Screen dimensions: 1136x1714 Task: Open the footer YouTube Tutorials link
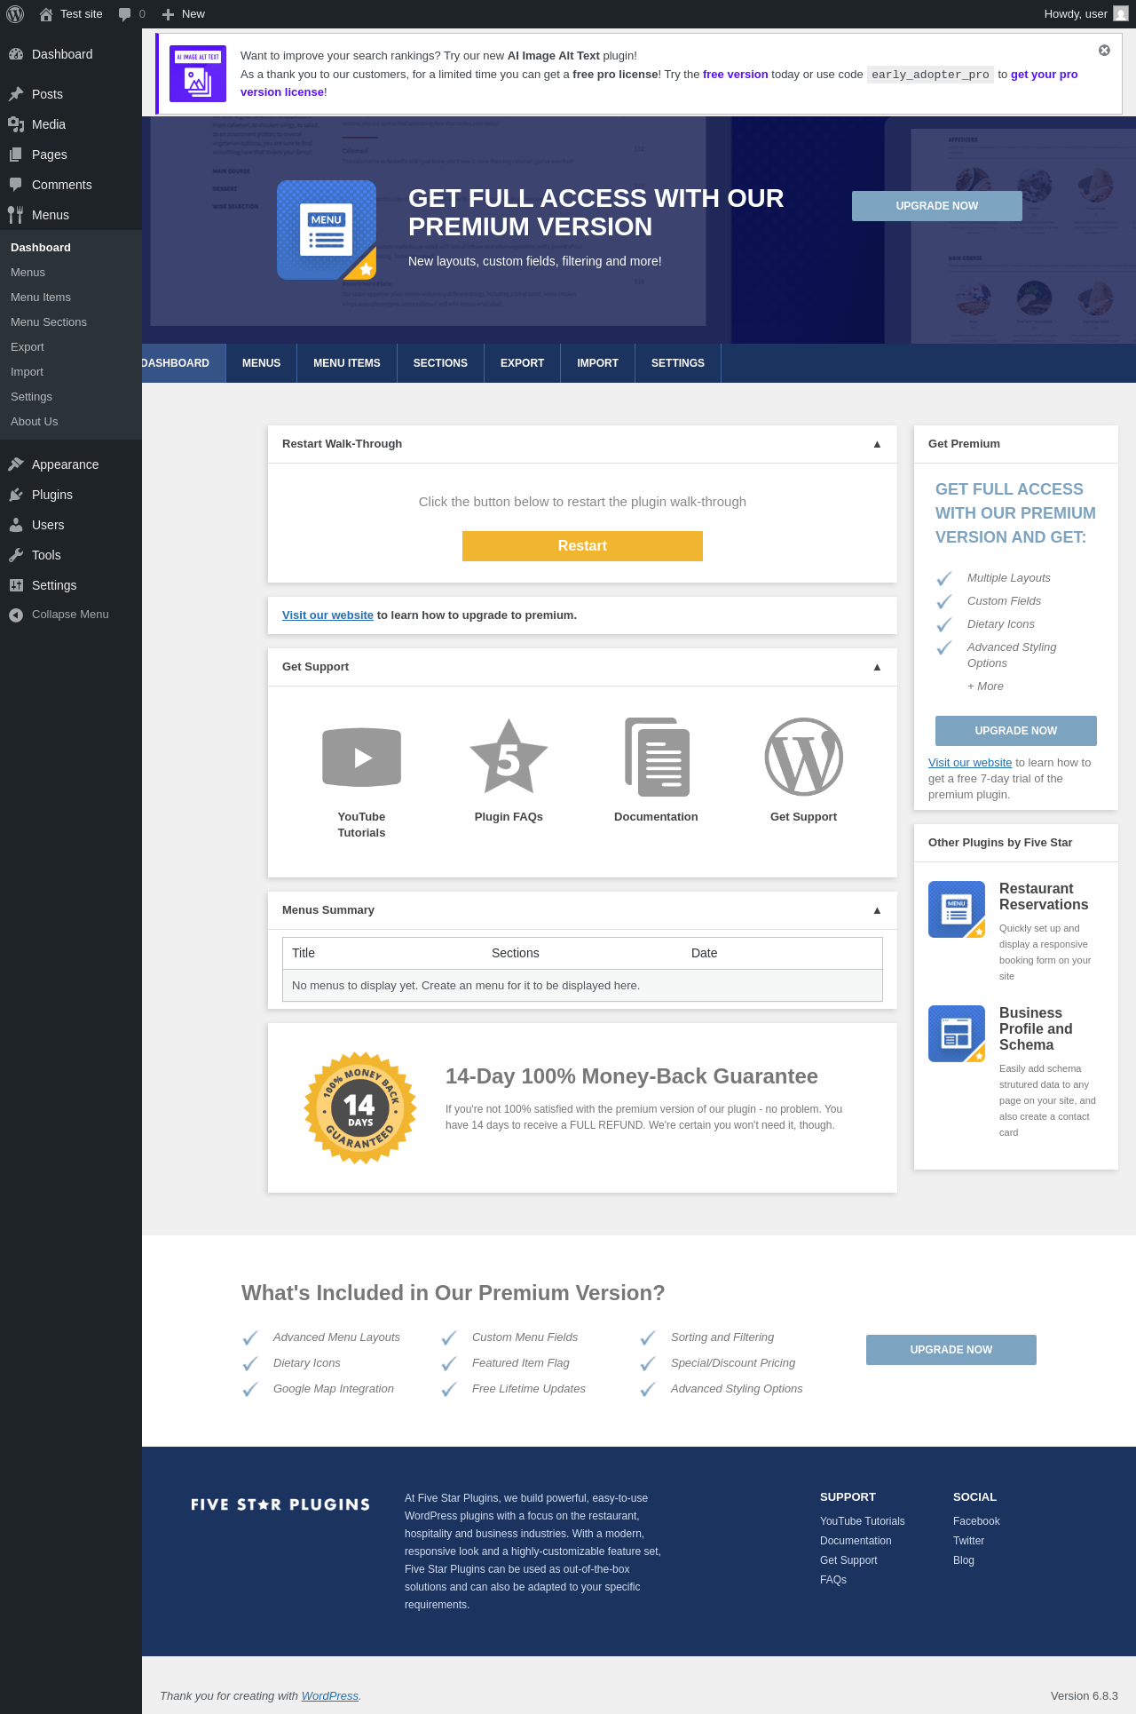(863, 1521)
